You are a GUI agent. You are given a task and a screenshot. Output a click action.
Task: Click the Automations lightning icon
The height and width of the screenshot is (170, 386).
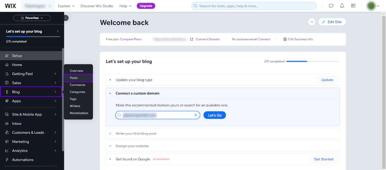point(7,160)
